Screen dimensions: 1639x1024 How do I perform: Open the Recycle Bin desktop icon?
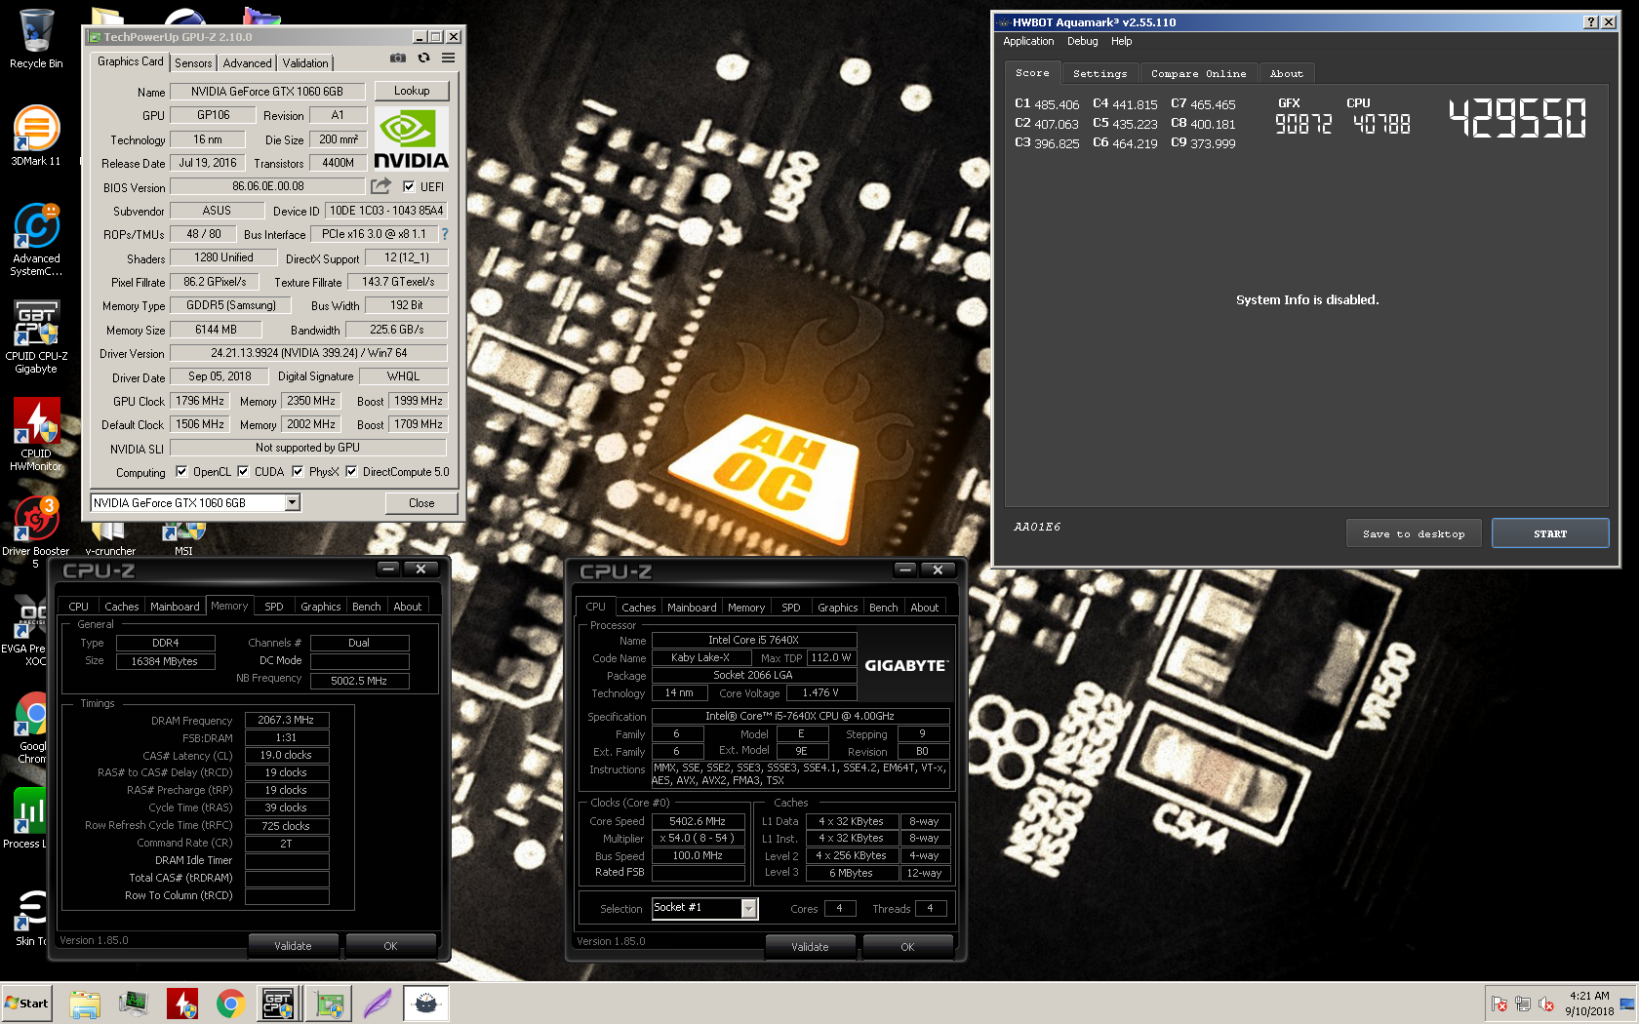tap(36, 39)
